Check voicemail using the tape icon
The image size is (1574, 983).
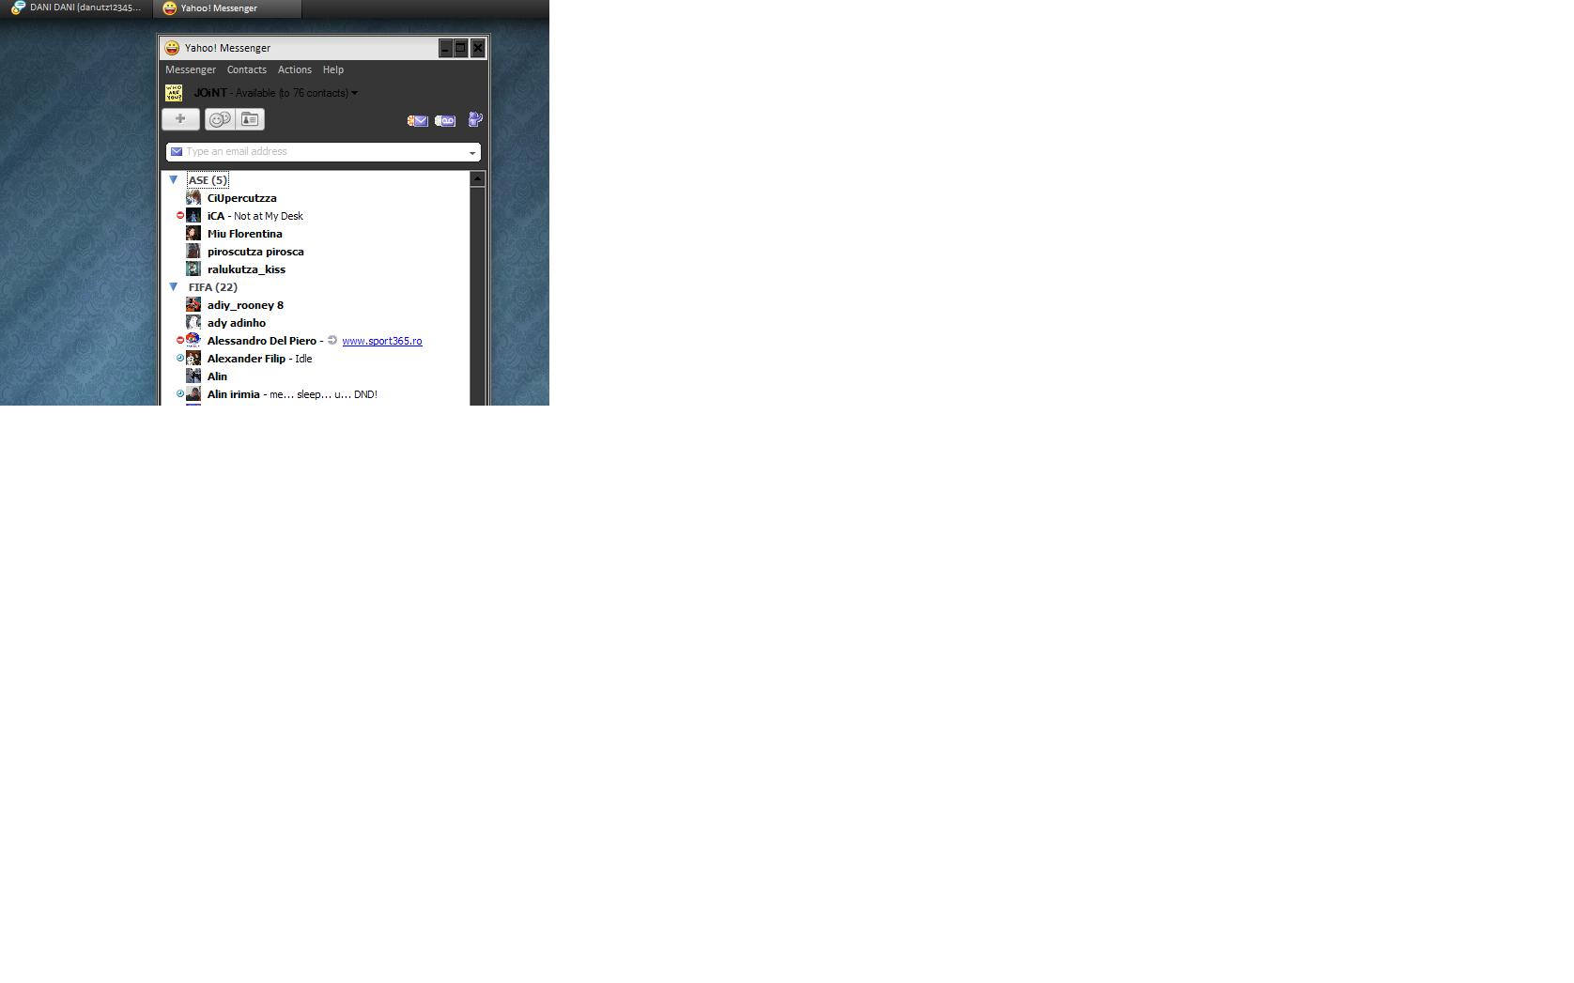click(x=445, y=120)
